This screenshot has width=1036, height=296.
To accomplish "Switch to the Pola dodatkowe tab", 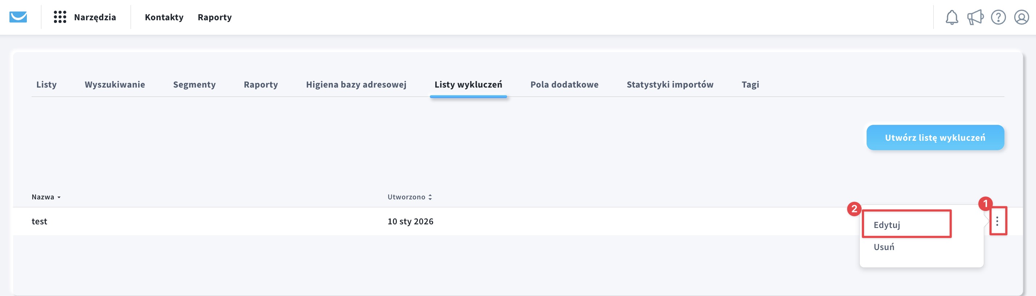I will coord(564,85).
